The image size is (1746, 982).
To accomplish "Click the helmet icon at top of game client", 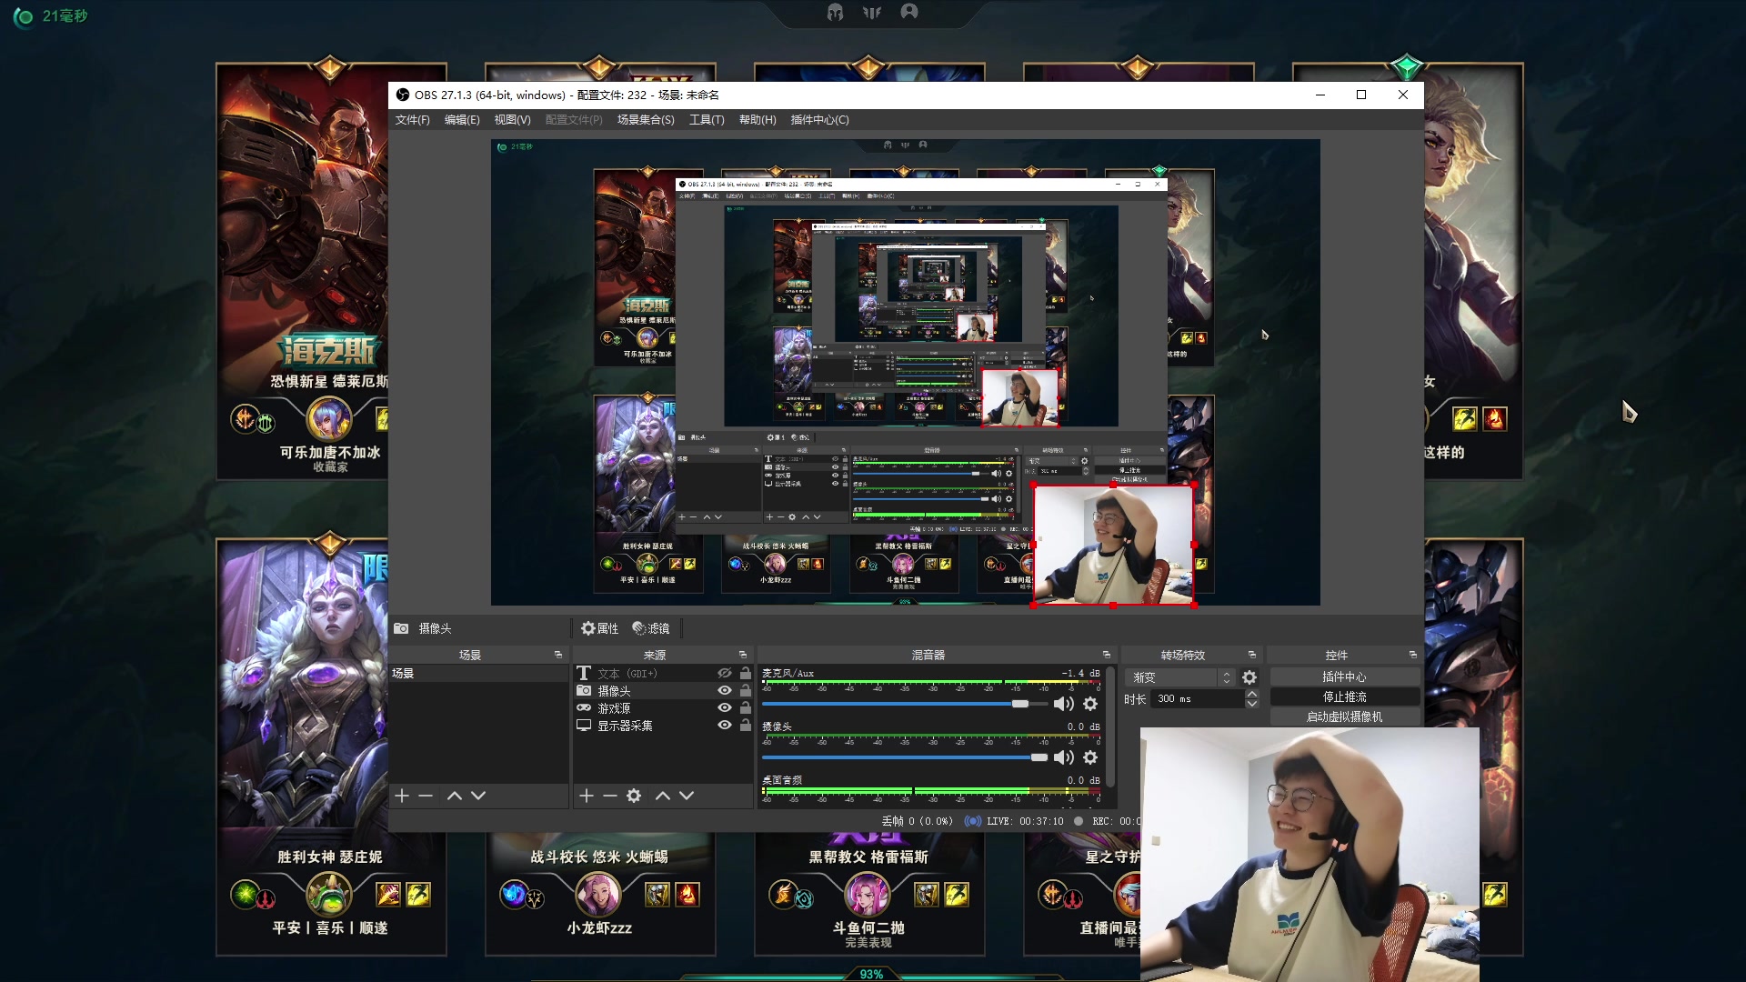I will [835, 12].
